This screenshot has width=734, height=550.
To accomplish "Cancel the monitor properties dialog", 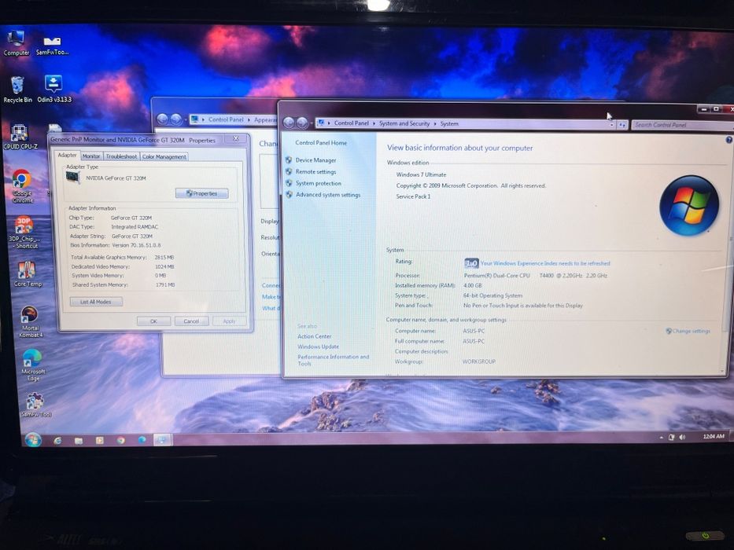I will pyautogui.click(x=191, y=321).
